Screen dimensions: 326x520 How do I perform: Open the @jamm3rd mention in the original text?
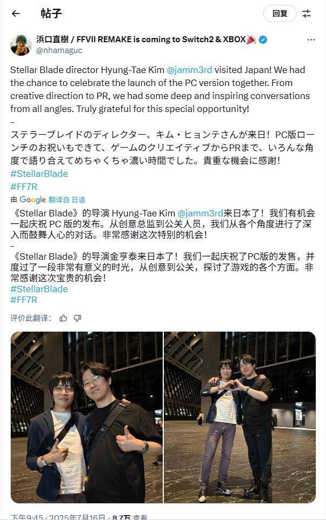[189, 70]
